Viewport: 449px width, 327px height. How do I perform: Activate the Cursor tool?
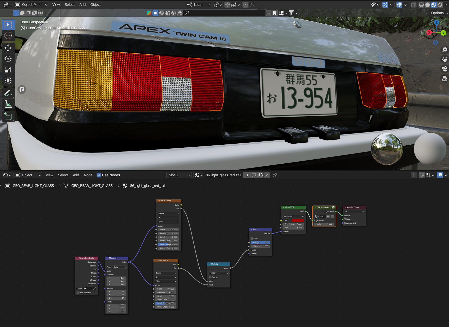(x=8, y=35)
